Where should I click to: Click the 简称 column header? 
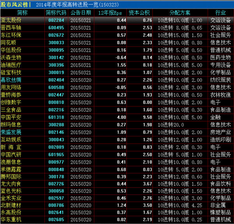point(22,13)
